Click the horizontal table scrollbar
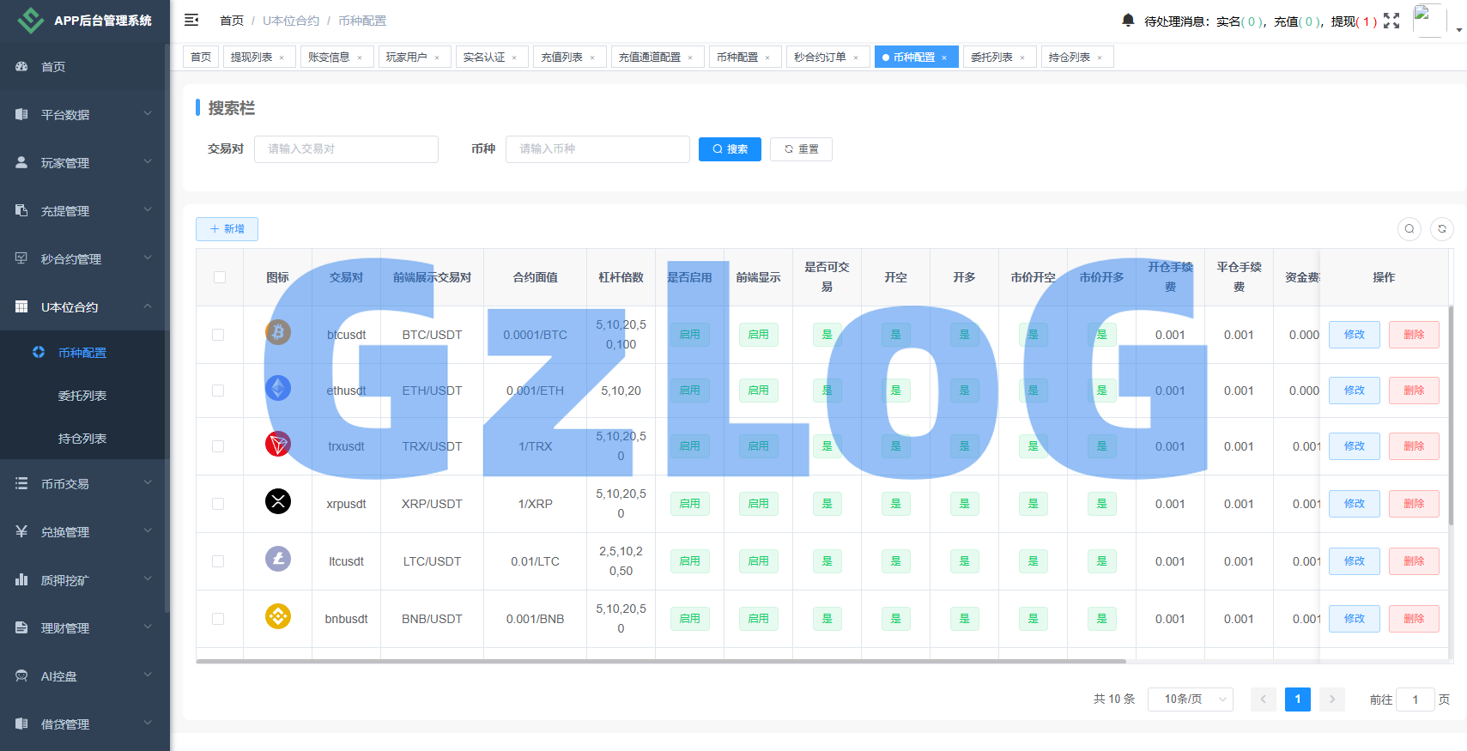 click(x=661, y=661)
